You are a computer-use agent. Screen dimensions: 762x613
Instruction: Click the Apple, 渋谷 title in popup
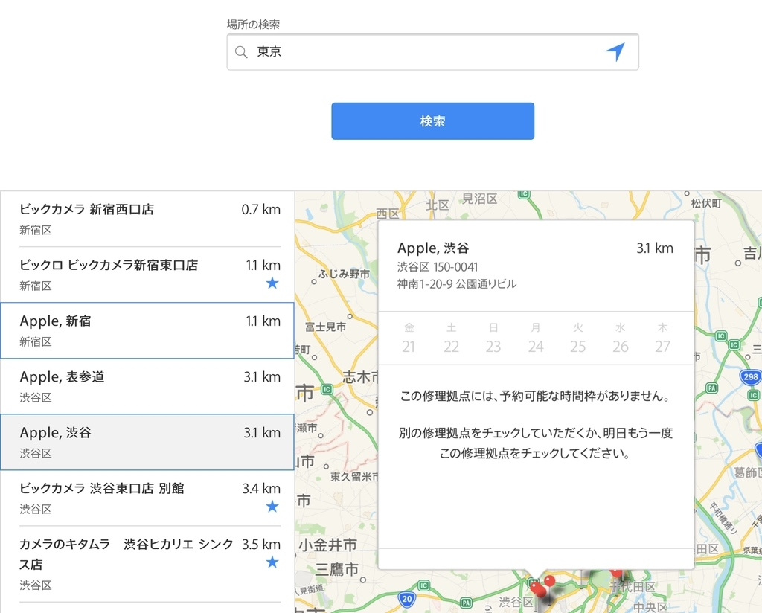coord(433,248)
